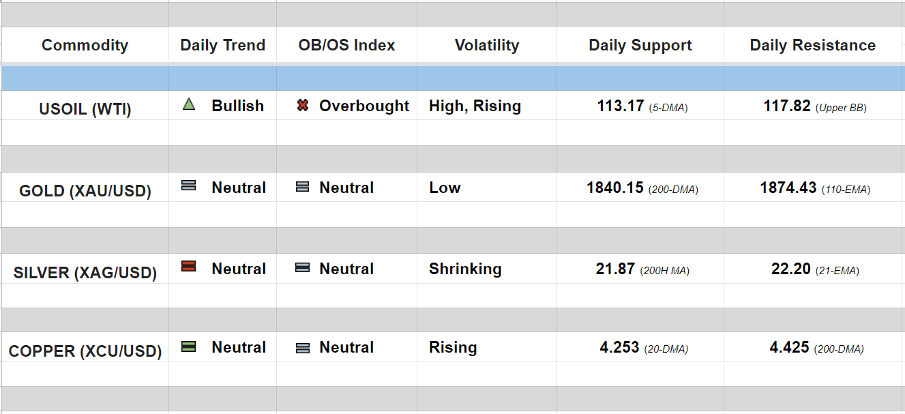Image resolution: width=905 pixels, height=414 pixels.
Task: Click the green bullish triangle icon for USOIL
Action: tap(189, 104)
